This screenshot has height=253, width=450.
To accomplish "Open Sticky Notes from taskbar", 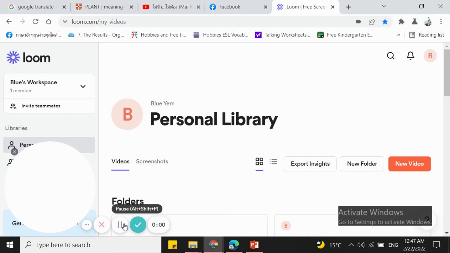I will (x=173, y=245).
